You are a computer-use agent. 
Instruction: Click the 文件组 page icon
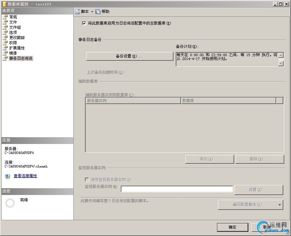pyautogui.click(x=5, y=27)
